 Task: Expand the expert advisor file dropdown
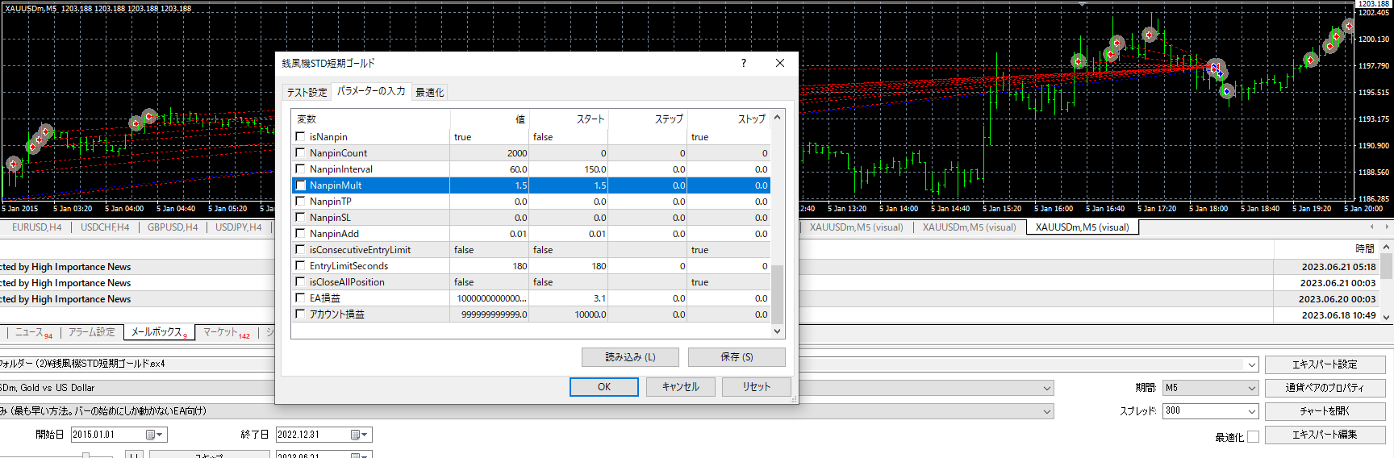coord(1251,364)
